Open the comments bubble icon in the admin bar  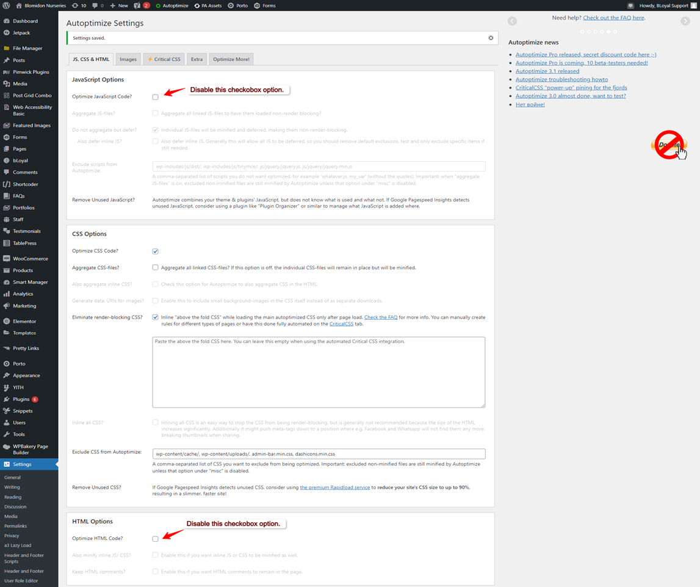click(x=98, y=6)
